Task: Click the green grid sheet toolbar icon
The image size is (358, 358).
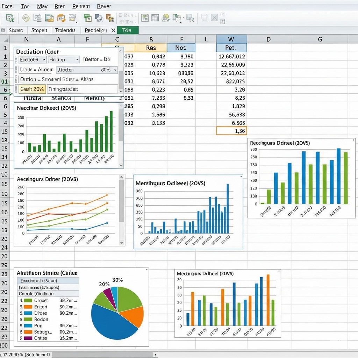Action: coord(145,18)
